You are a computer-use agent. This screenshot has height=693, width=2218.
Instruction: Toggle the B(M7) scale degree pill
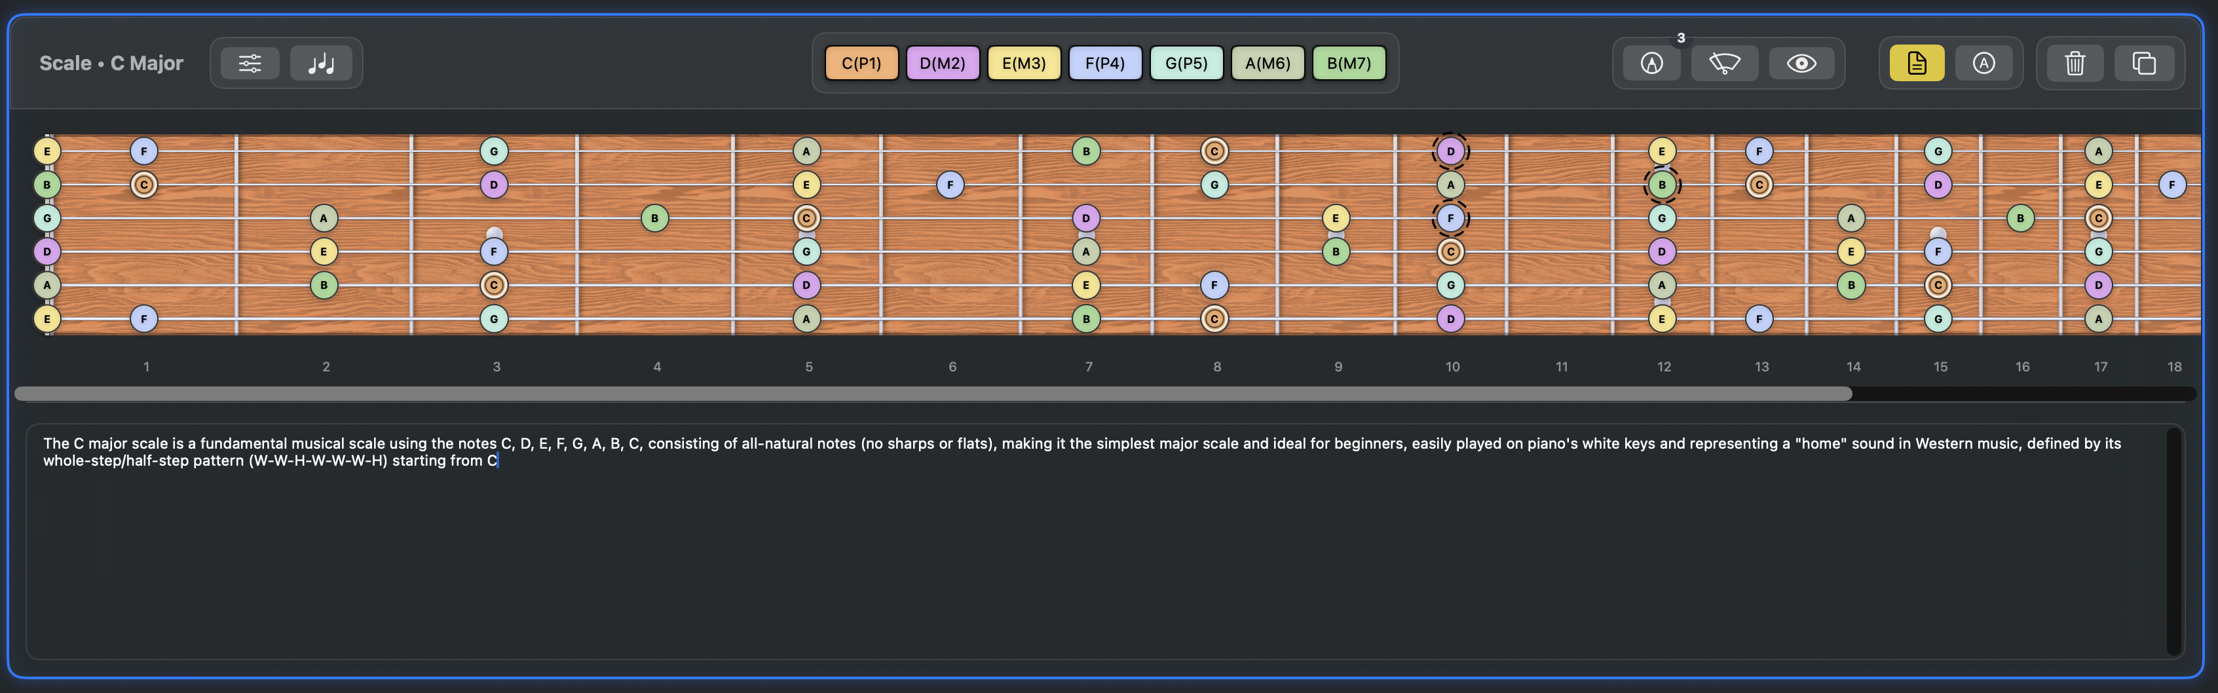pyautogui.click(x=1348, y=62)
